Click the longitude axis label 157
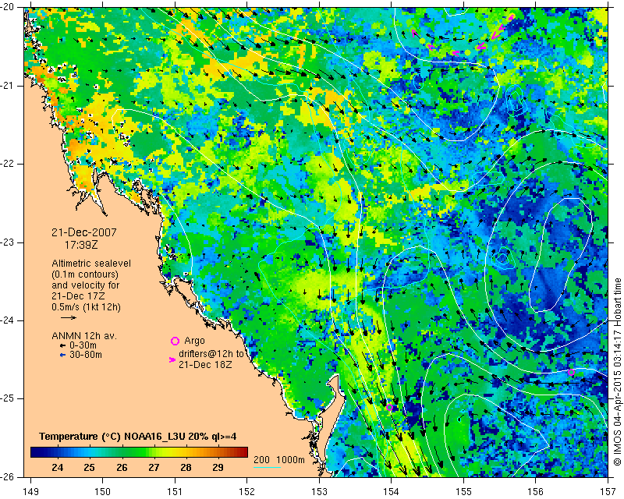This screenshot has height=499, width=624. 608,492
